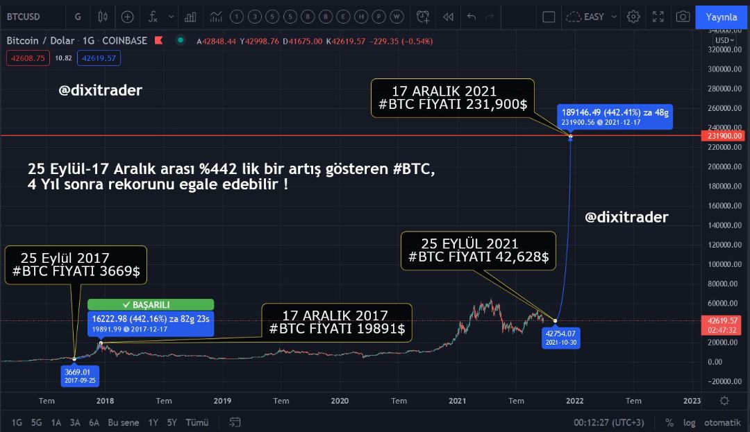Open the USD currency dropdown
The image size is (750, 432).
(x=724, y=40)
